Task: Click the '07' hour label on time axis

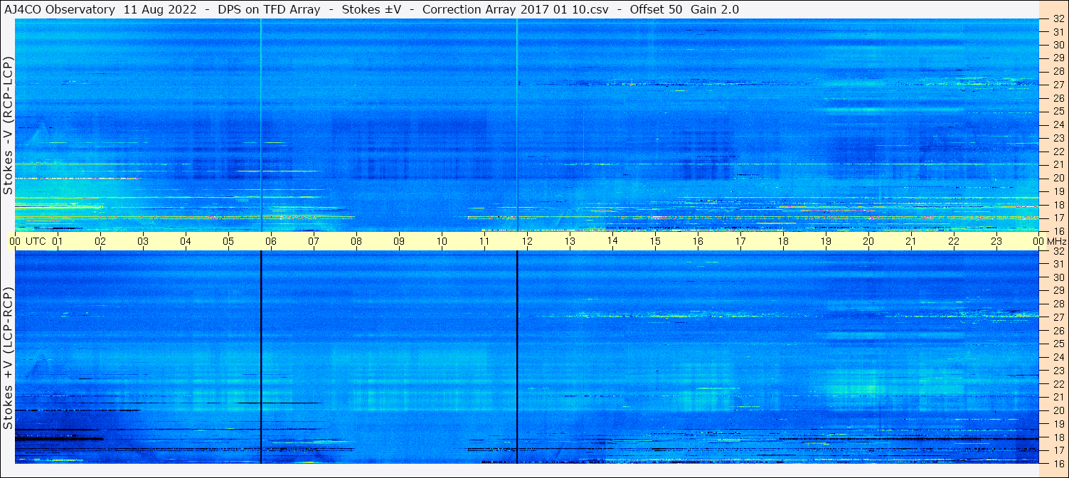Action: tap(314, 241)
